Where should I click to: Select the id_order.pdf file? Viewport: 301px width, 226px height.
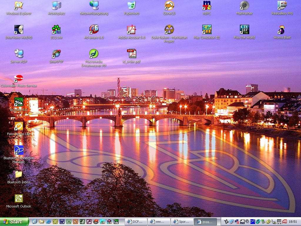pyautogui.click(x=131, y=56)
